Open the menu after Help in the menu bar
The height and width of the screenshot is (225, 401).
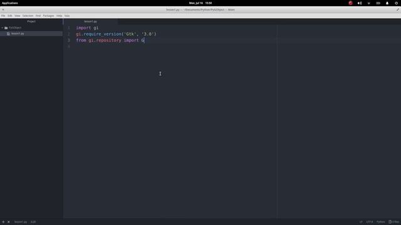(67, 16)
